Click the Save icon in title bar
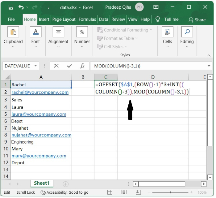 [x=11, y=7]
